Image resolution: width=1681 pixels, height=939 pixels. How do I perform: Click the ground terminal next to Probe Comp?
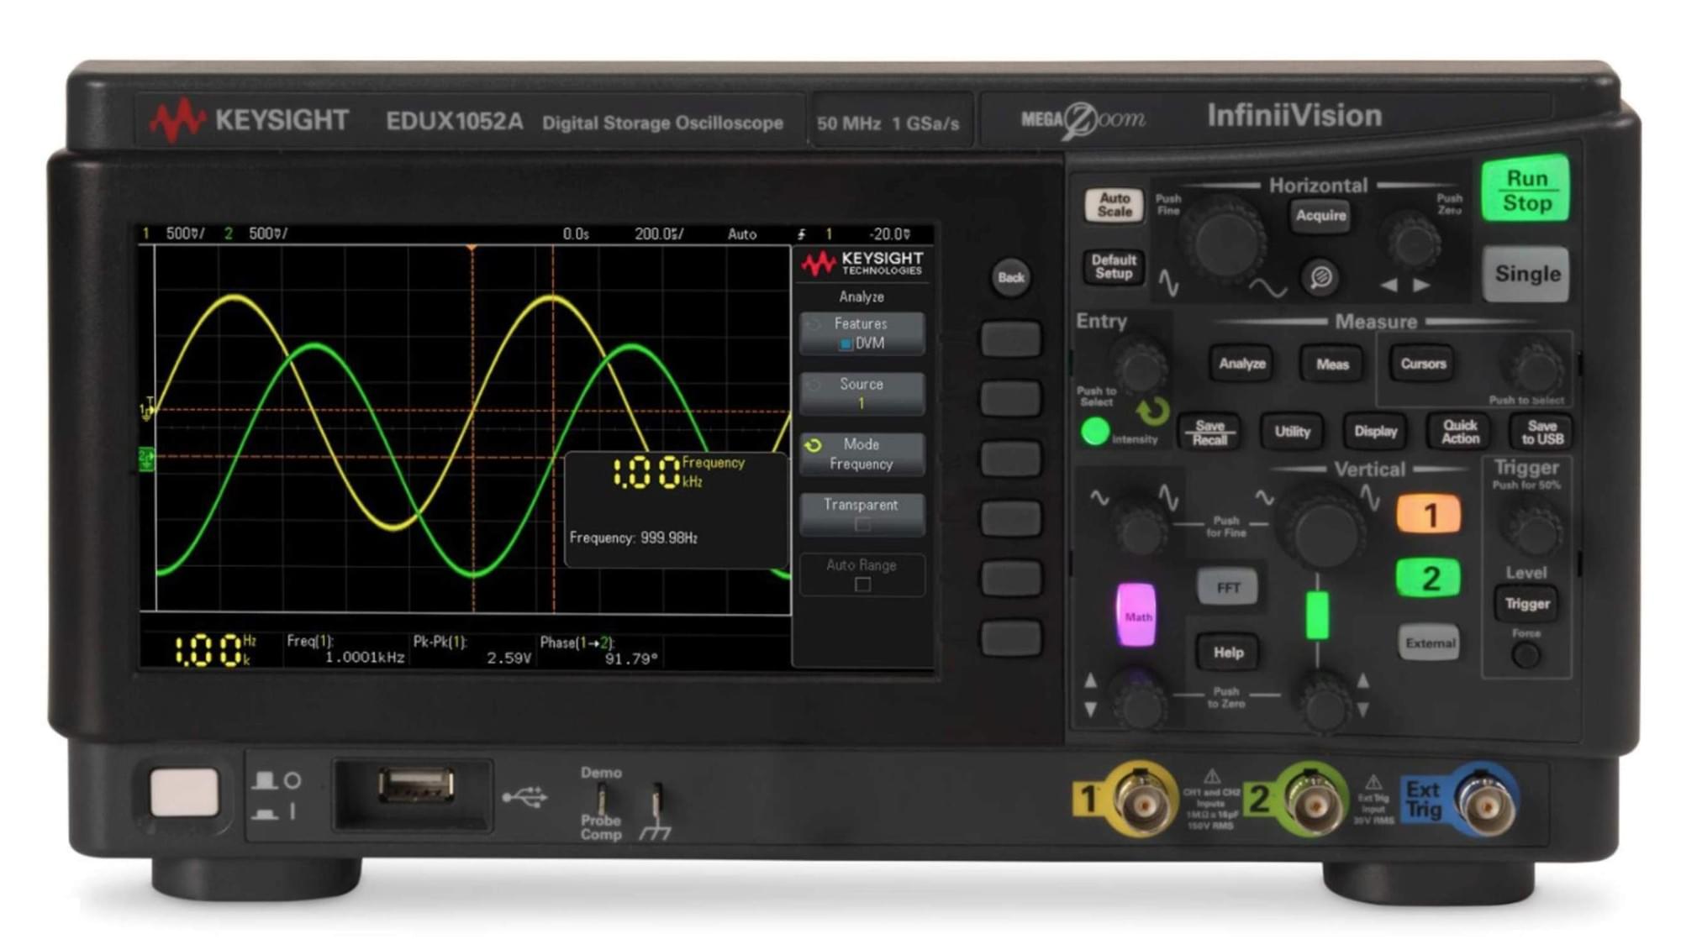point(657,800)
